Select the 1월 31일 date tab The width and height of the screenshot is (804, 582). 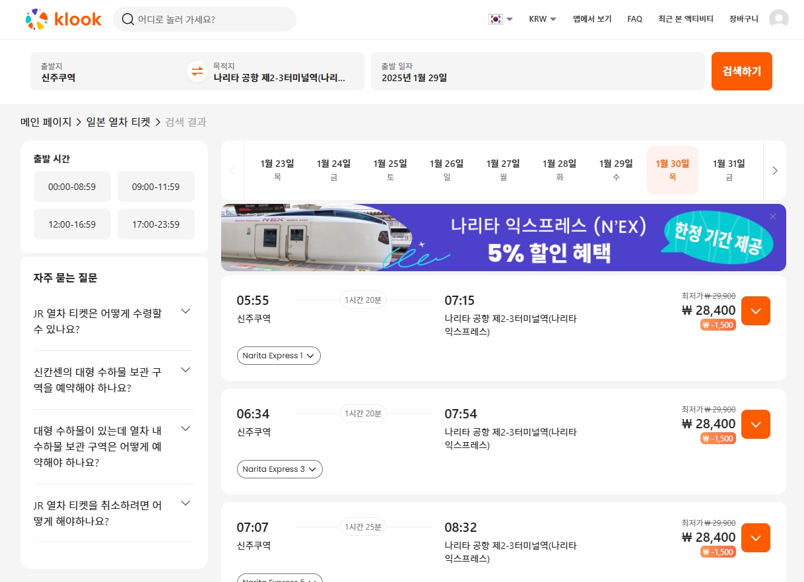[729, 170]
